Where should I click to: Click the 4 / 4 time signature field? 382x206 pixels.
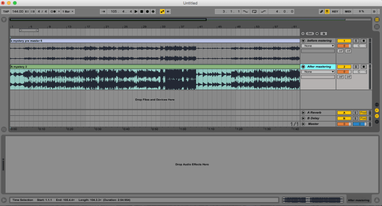[x=42, y=11]
